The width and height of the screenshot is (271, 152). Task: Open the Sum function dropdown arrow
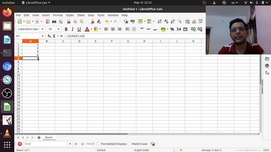click(x=58, y=36)
